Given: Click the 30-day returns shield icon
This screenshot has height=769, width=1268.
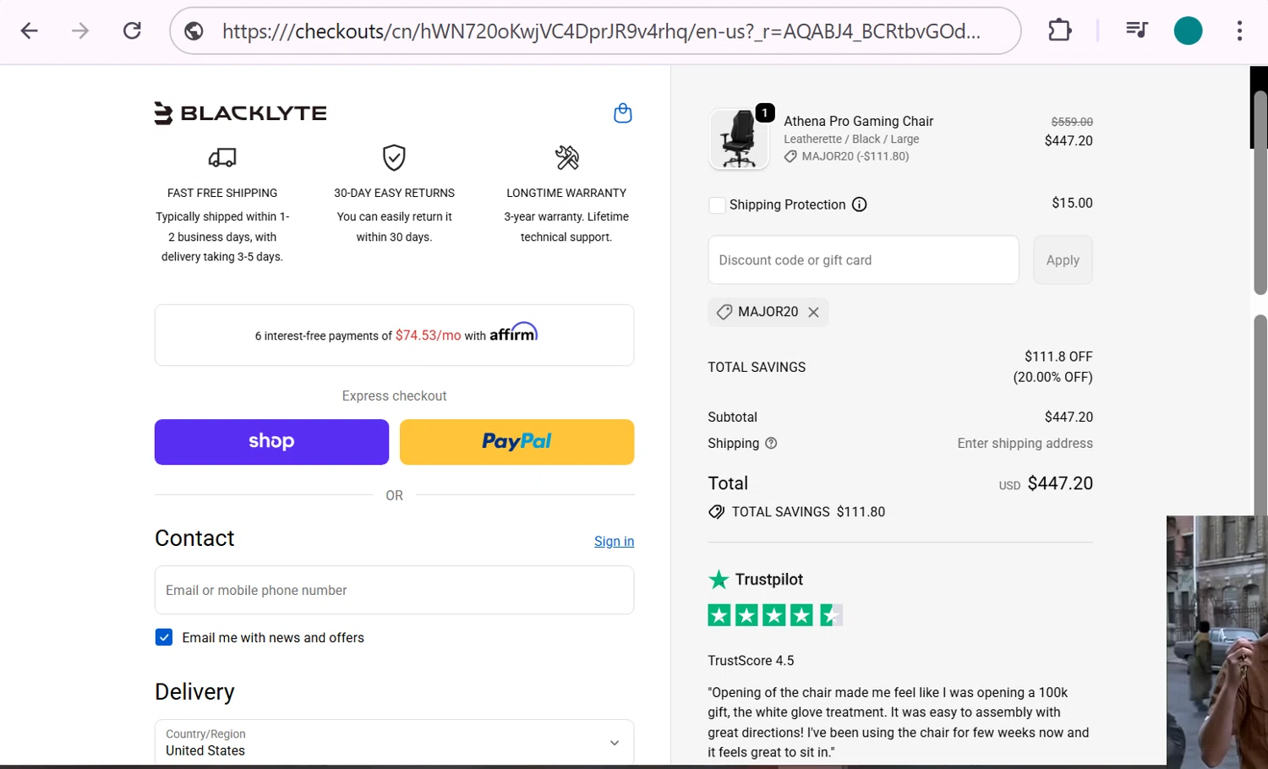Looking at the screenshot, I should coord(394,157).
